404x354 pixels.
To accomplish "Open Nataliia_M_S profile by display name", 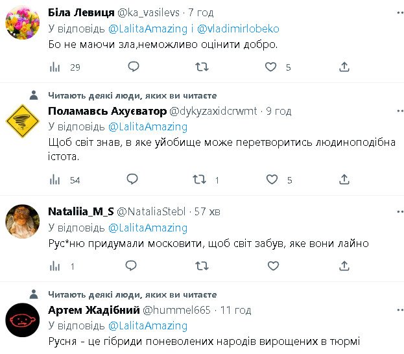I will pos(79,211).
